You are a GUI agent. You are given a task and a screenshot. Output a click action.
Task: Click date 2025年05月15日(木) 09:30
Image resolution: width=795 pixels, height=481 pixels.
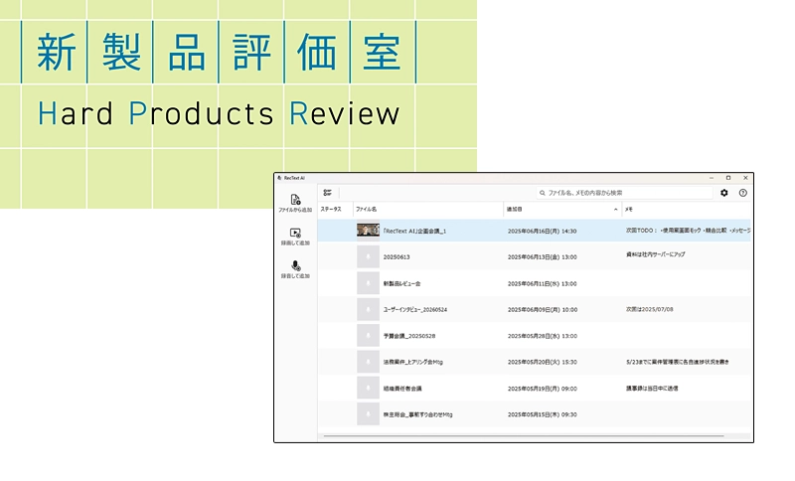[543, 414]
